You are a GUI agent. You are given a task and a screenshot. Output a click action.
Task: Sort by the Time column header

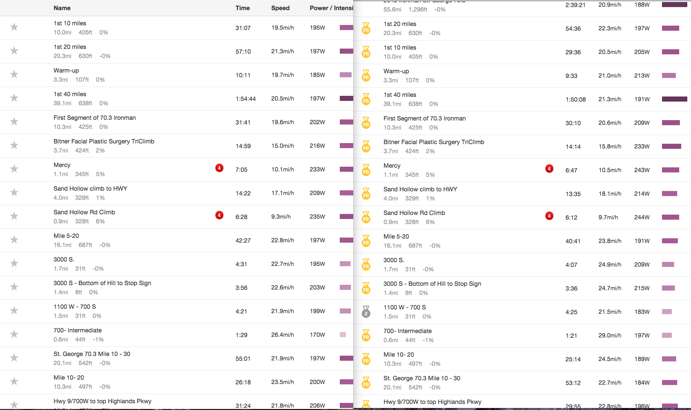242,8
